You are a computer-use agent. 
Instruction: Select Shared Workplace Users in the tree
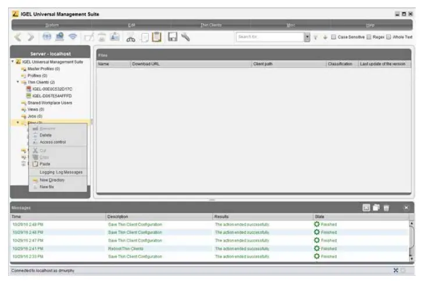[49, 102]
